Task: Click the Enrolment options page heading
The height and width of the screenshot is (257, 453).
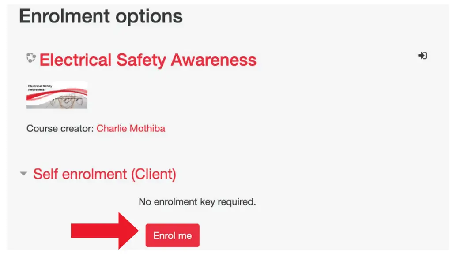Action: pyautogui.click(x=101, y=17)
